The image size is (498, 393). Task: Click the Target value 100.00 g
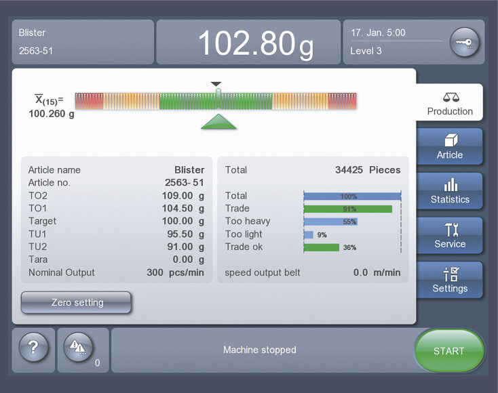(183, 221)
